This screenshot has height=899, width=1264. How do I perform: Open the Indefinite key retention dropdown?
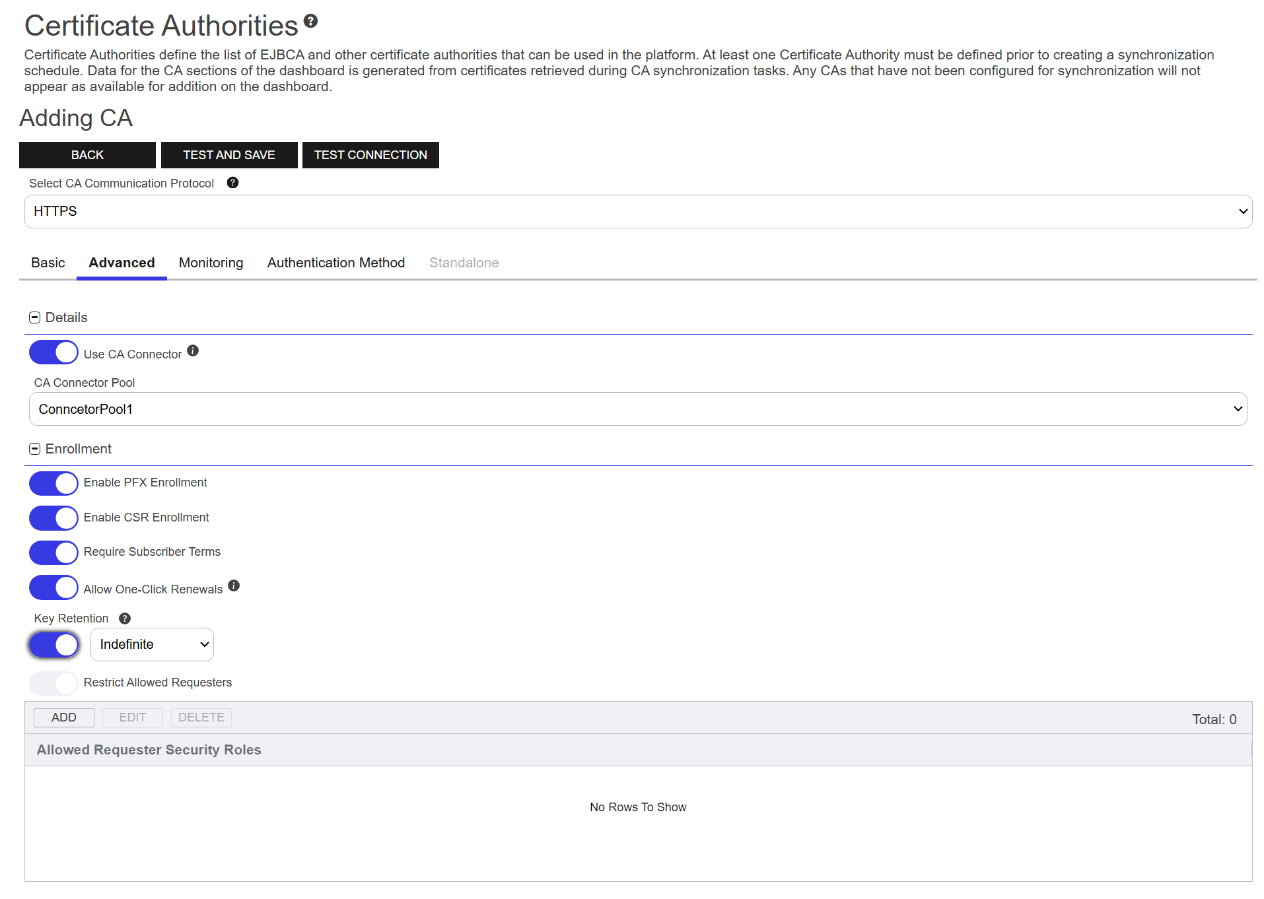[x=152, y=644]
